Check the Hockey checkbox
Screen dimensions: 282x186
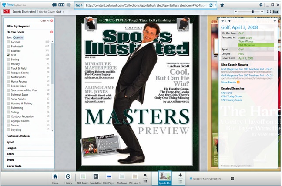point(8,64)
